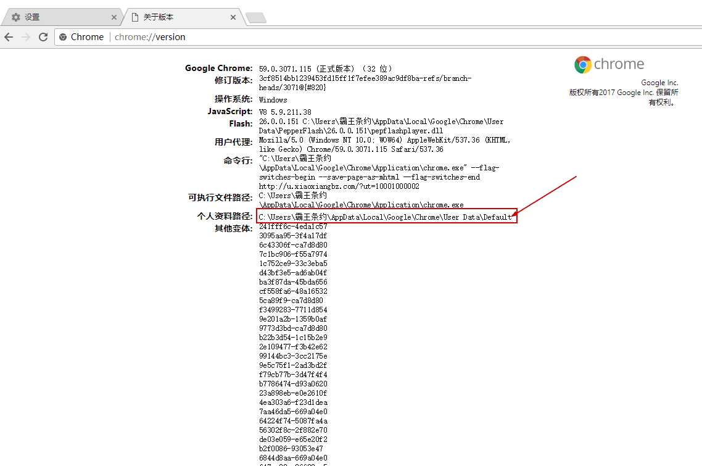Close the 设置 tab
This screenshot has width=702, height=466.
coord(114,17)
